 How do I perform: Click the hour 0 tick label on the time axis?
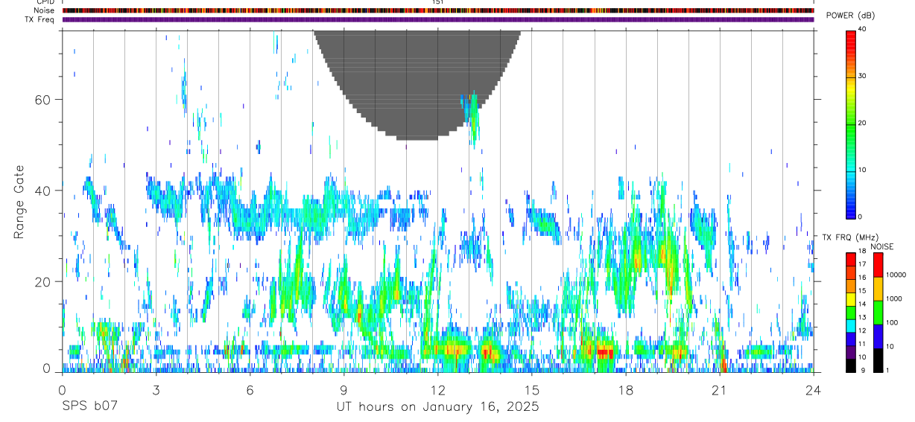[62, 390]
